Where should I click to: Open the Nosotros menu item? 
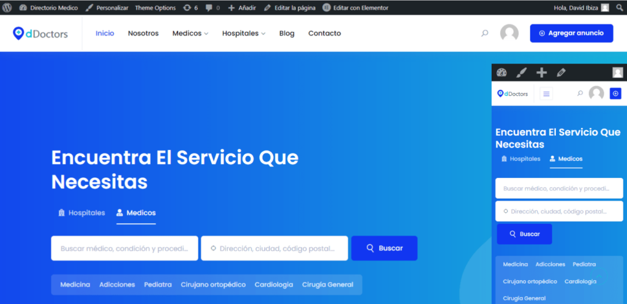143,34
